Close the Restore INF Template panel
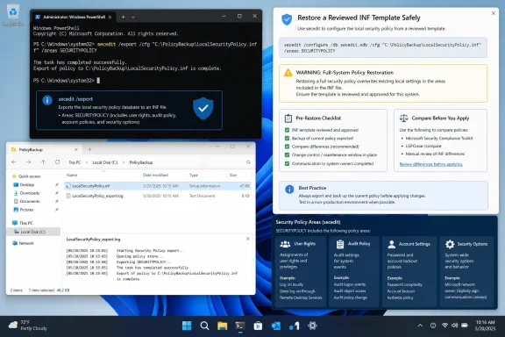The height and width of the screenshot is (337, 505). click(494, 13)
